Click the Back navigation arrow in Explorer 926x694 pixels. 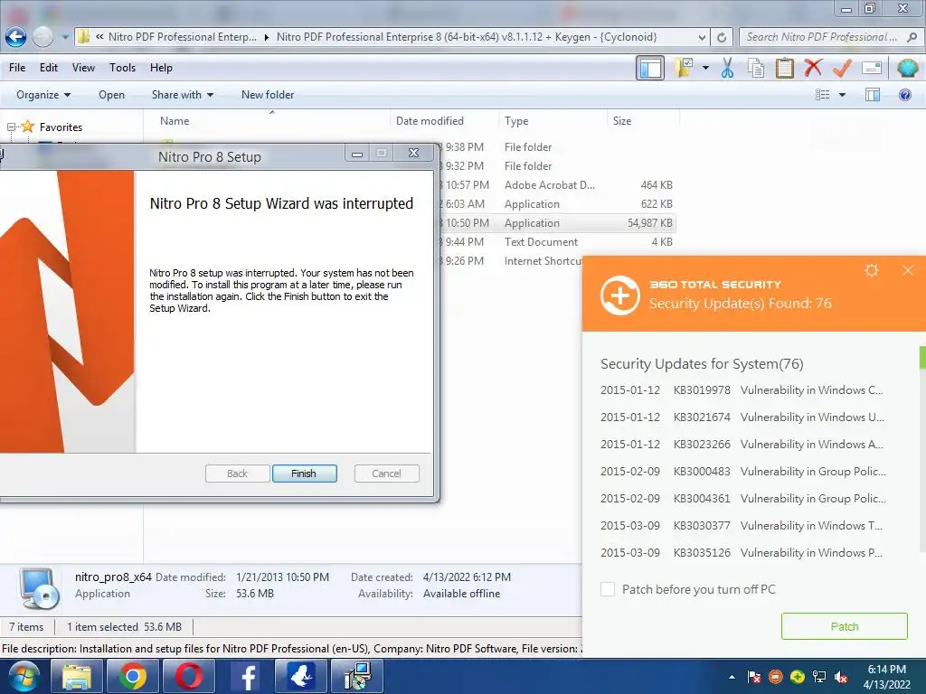click(16, 36)
